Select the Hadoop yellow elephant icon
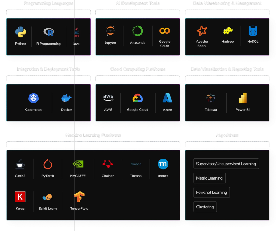Image resolution: width=280 pixels, height=231 pixels. 227,31
